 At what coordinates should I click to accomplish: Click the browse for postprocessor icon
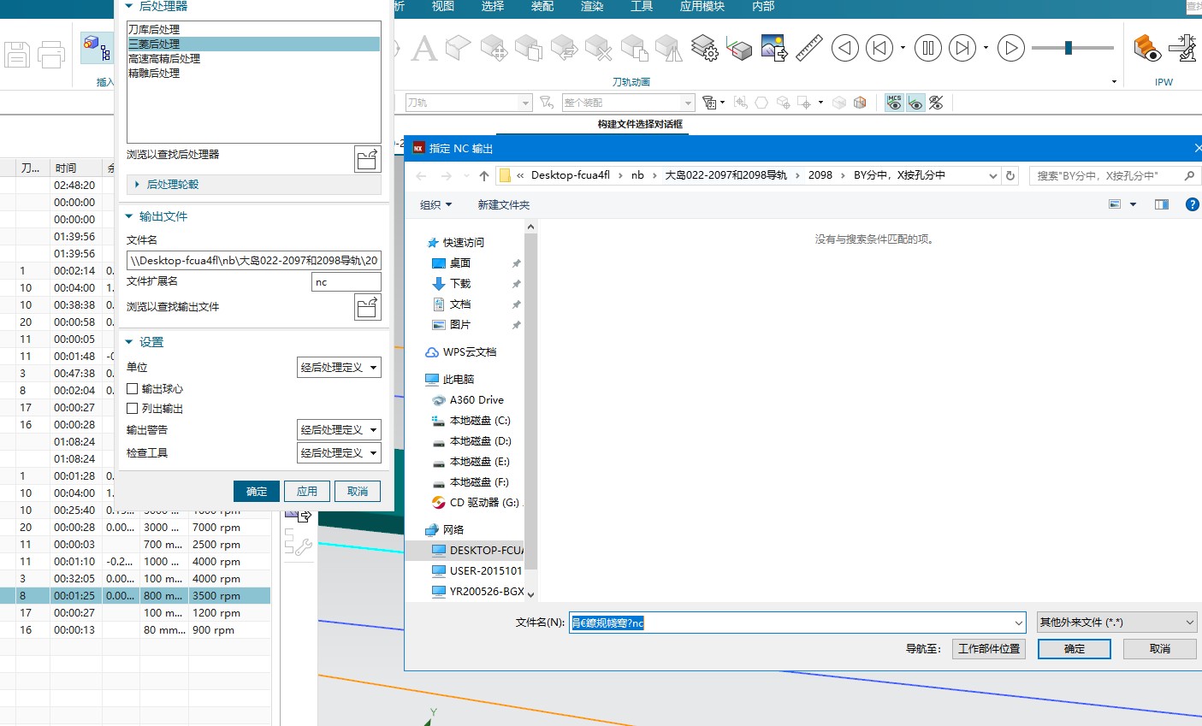(367, 159)
